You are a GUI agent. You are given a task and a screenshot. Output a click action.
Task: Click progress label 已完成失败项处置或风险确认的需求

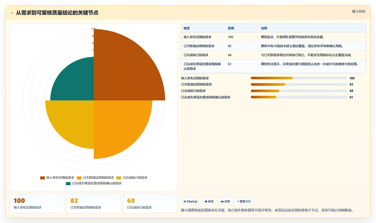206,97
